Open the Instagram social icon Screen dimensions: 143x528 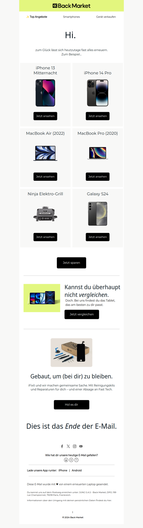75,446
